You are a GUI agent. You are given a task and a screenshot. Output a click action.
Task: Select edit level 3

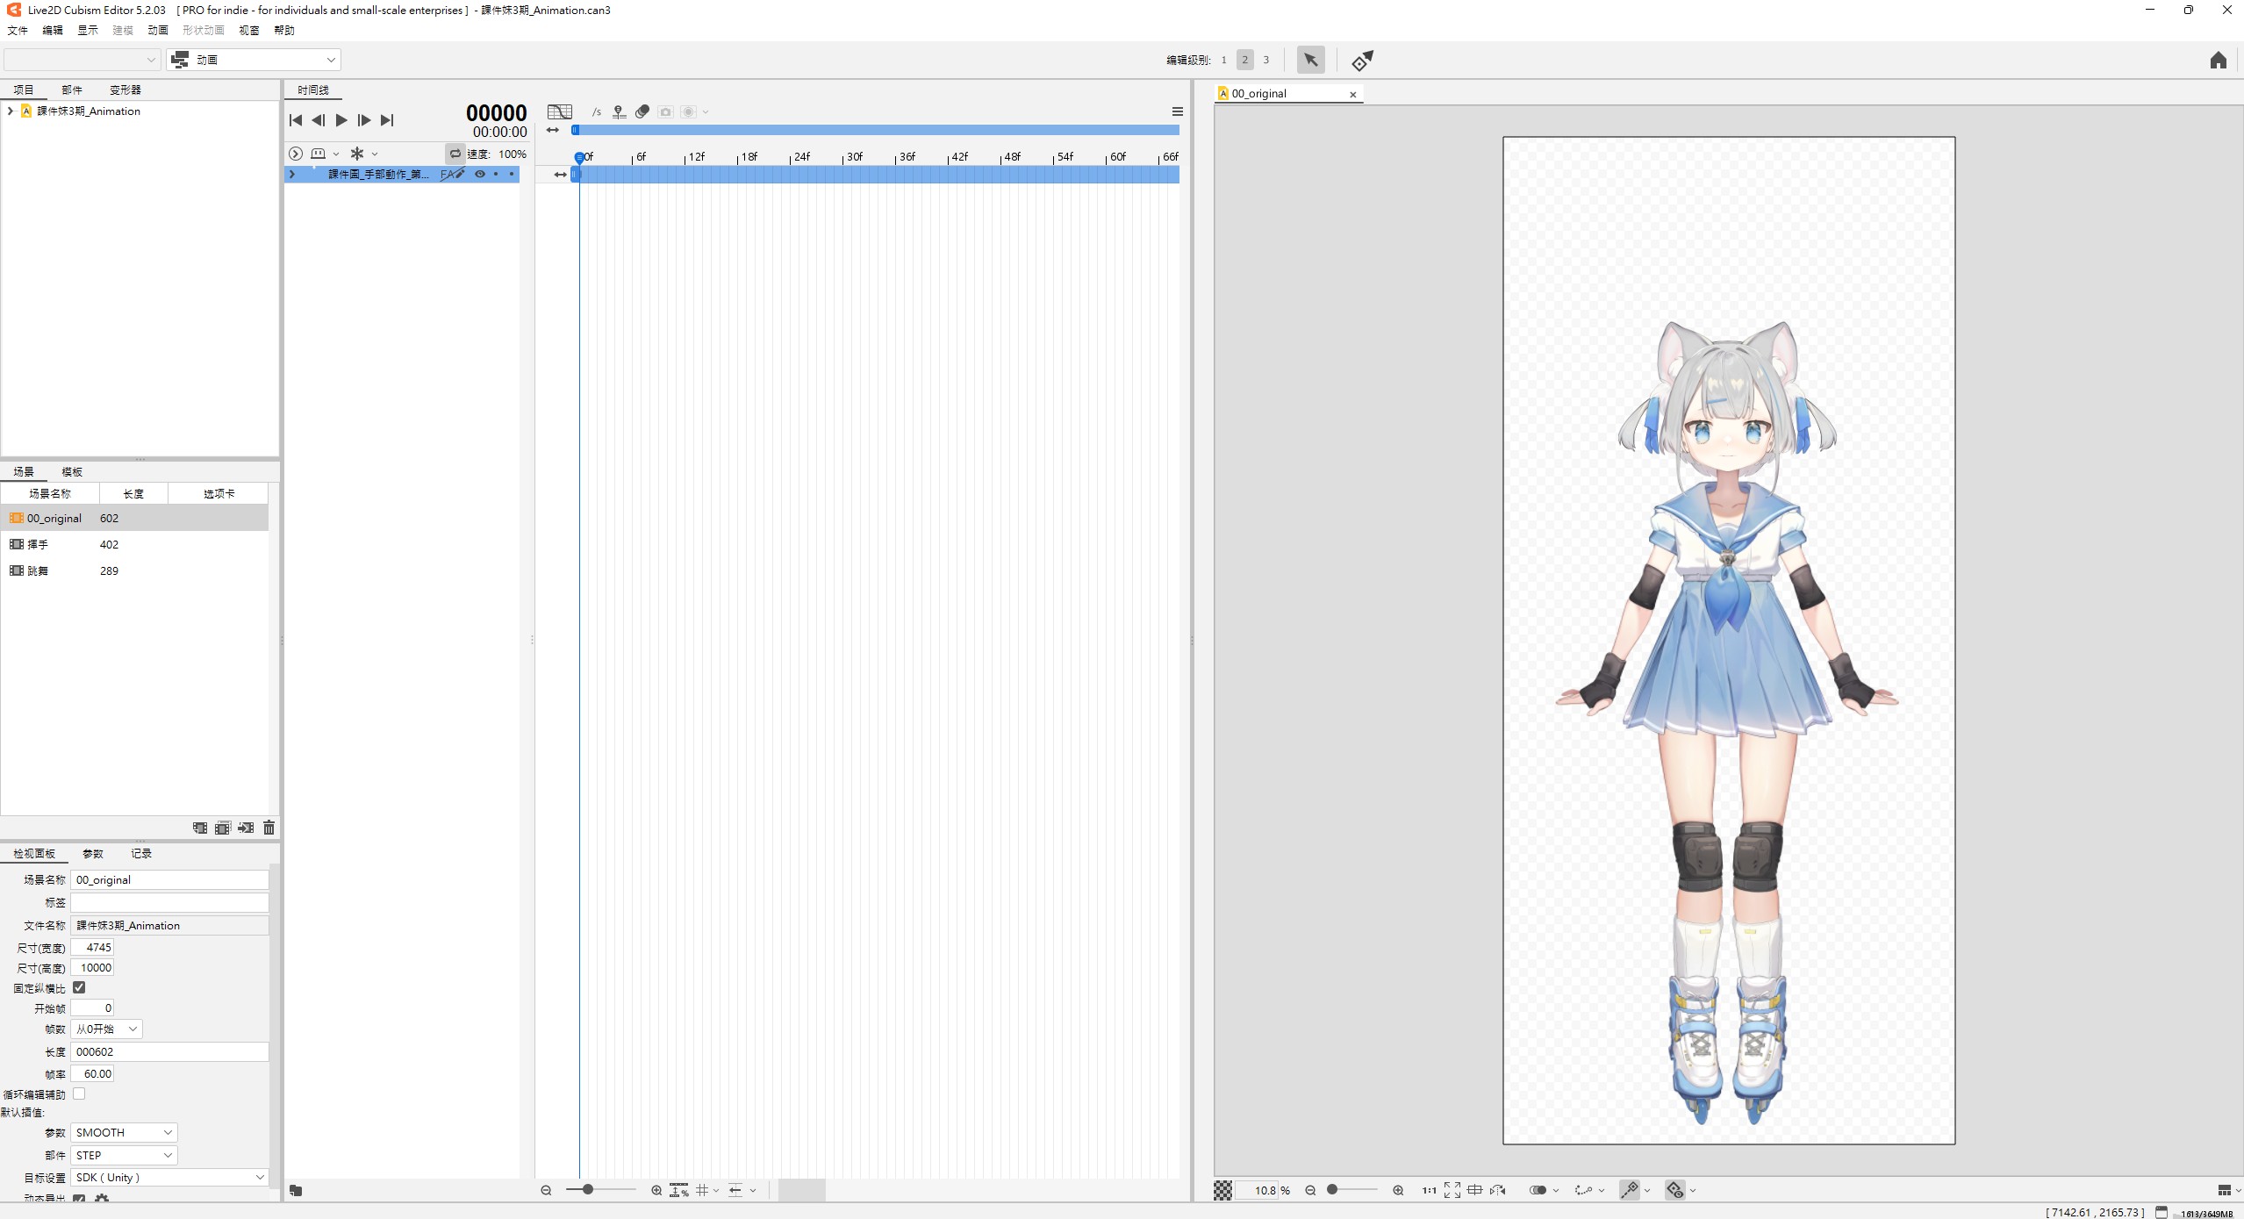coord(1266,61)
